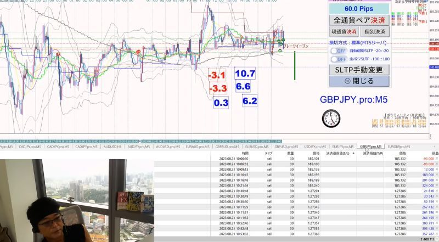
Task: Close the panel with 閉じる button
Action: 359,81
